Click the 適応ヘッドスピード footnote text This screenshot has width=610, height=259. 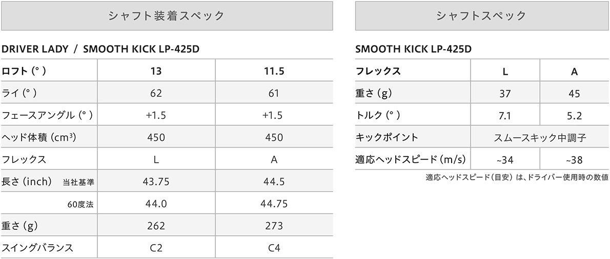517,178
